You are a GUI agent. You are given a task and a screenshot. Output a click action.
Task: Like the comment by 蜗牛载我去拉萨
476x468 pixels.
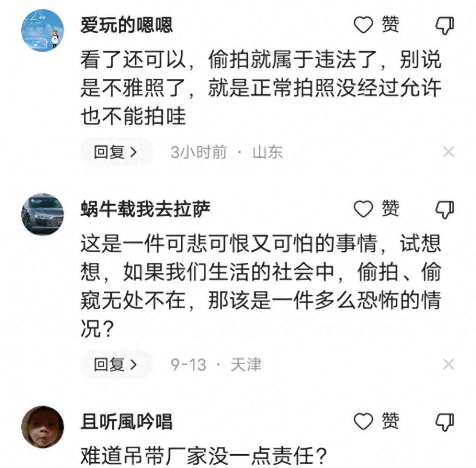coord(364,209)
